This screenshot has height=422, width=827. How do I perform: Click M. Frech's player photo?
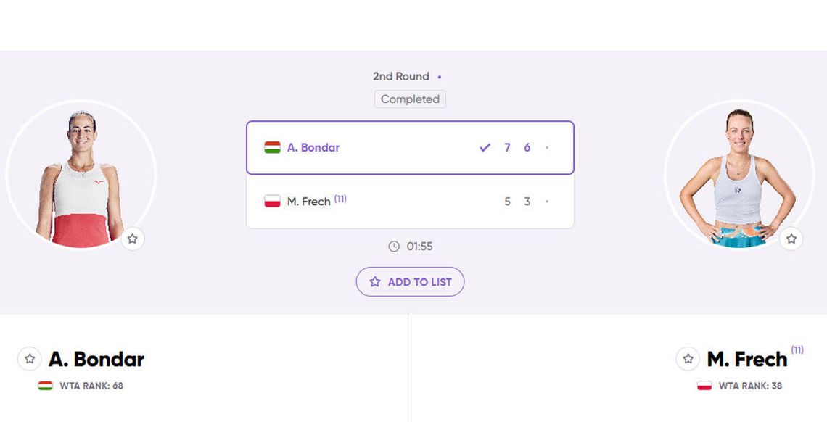tap(738, 178)
